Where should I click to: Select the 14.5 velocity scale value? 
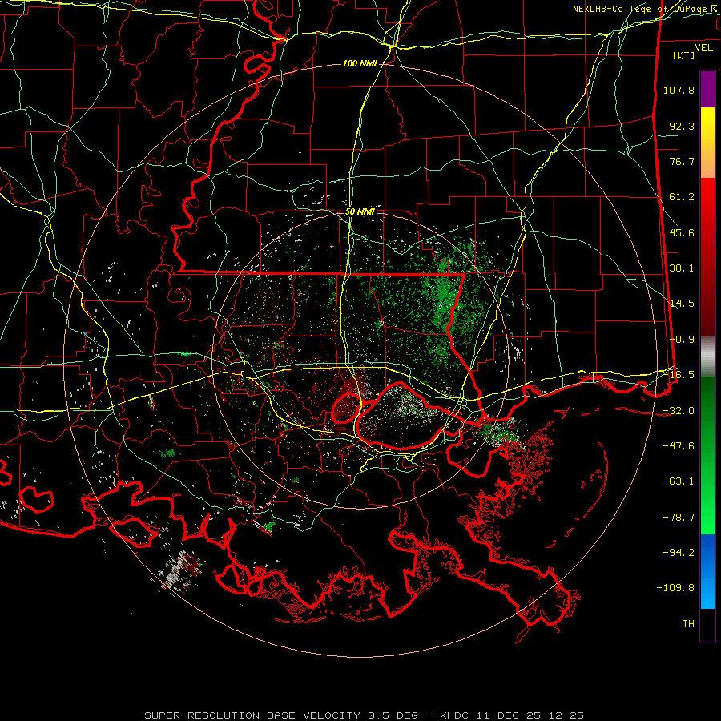pyautogui.click(x=682, y=304)
